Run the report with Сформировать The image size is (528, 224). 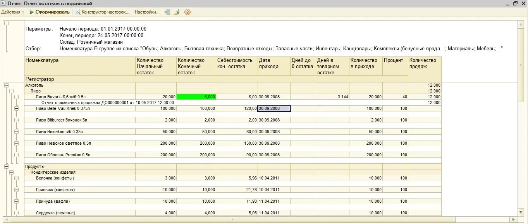[50, 12]
